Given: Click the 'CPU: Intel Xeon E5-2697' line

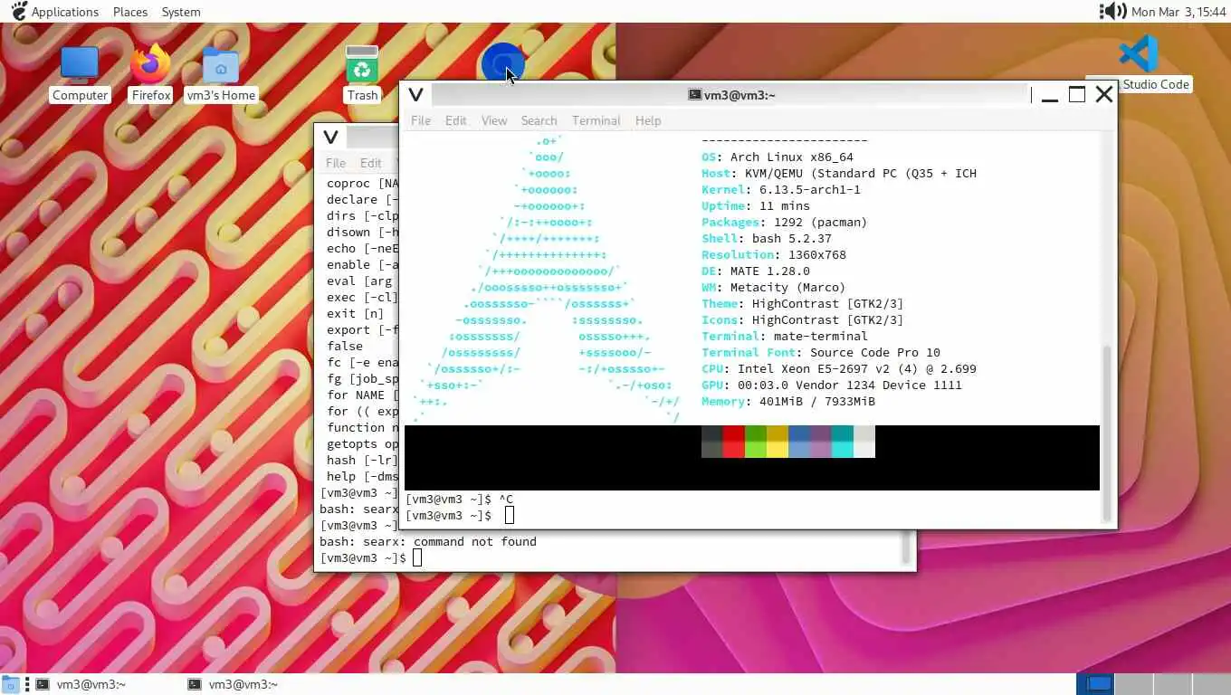Looking at the screenshot, I should coord(839,368).
